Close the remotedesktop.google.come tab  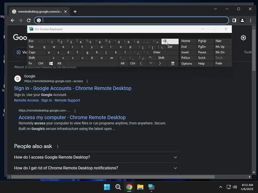click(66, 12)
